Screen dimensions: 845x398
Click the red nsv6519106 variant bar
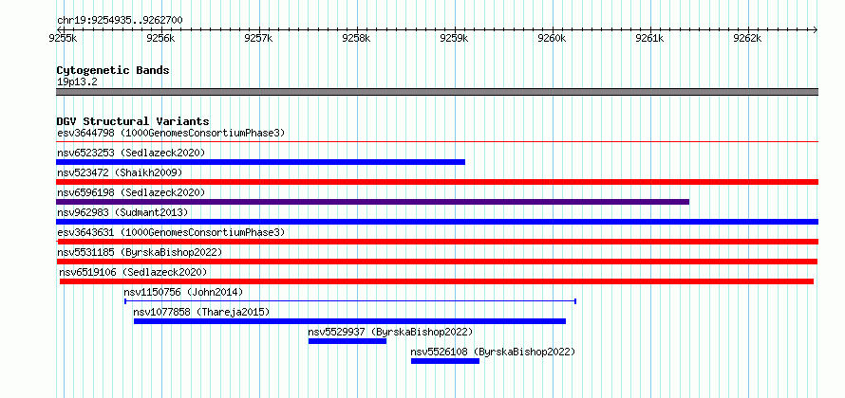[x=437, y=281]
